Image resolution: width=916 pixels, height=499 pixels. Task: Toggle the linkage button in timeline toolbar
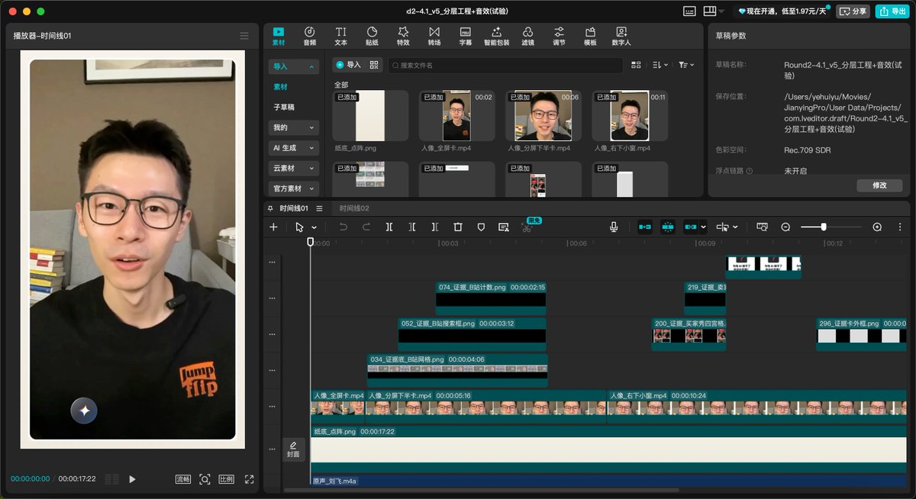[691, 227]
